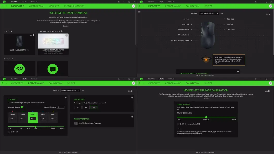Click the Sensitivity panel info icon
Image resolution: width=274 pixels, height=154 pixels.
[x=66, y=98]
